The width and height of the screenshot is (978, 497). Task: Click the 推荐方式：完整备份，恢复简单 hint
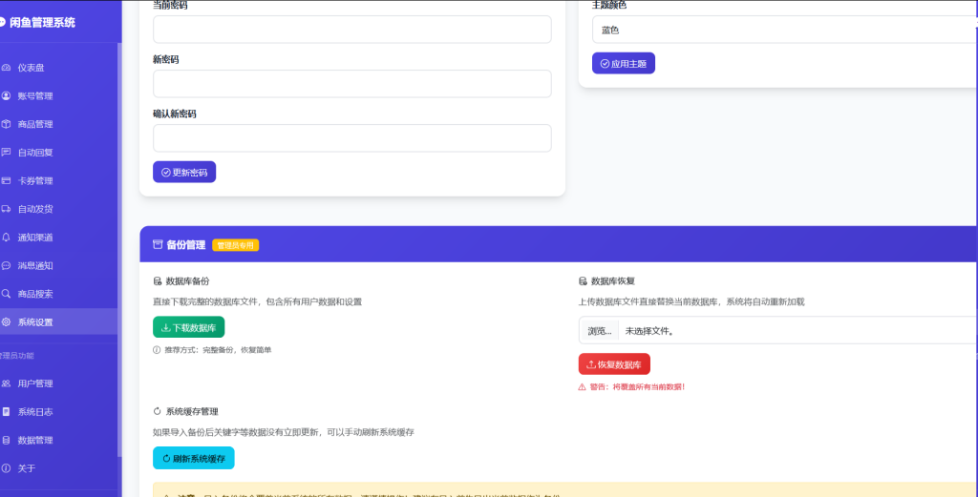[218, 349]
